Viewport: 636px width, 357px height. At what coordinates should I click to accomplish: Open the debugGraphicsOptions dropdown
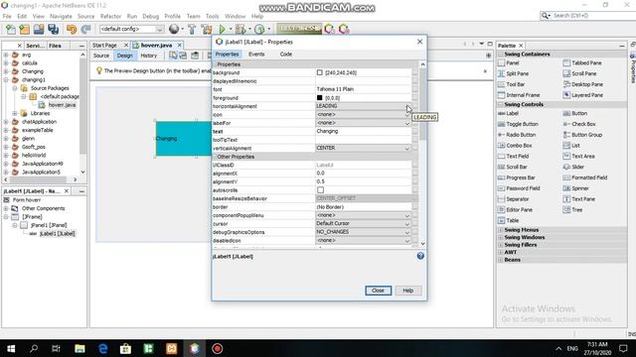tap(407, 232)
